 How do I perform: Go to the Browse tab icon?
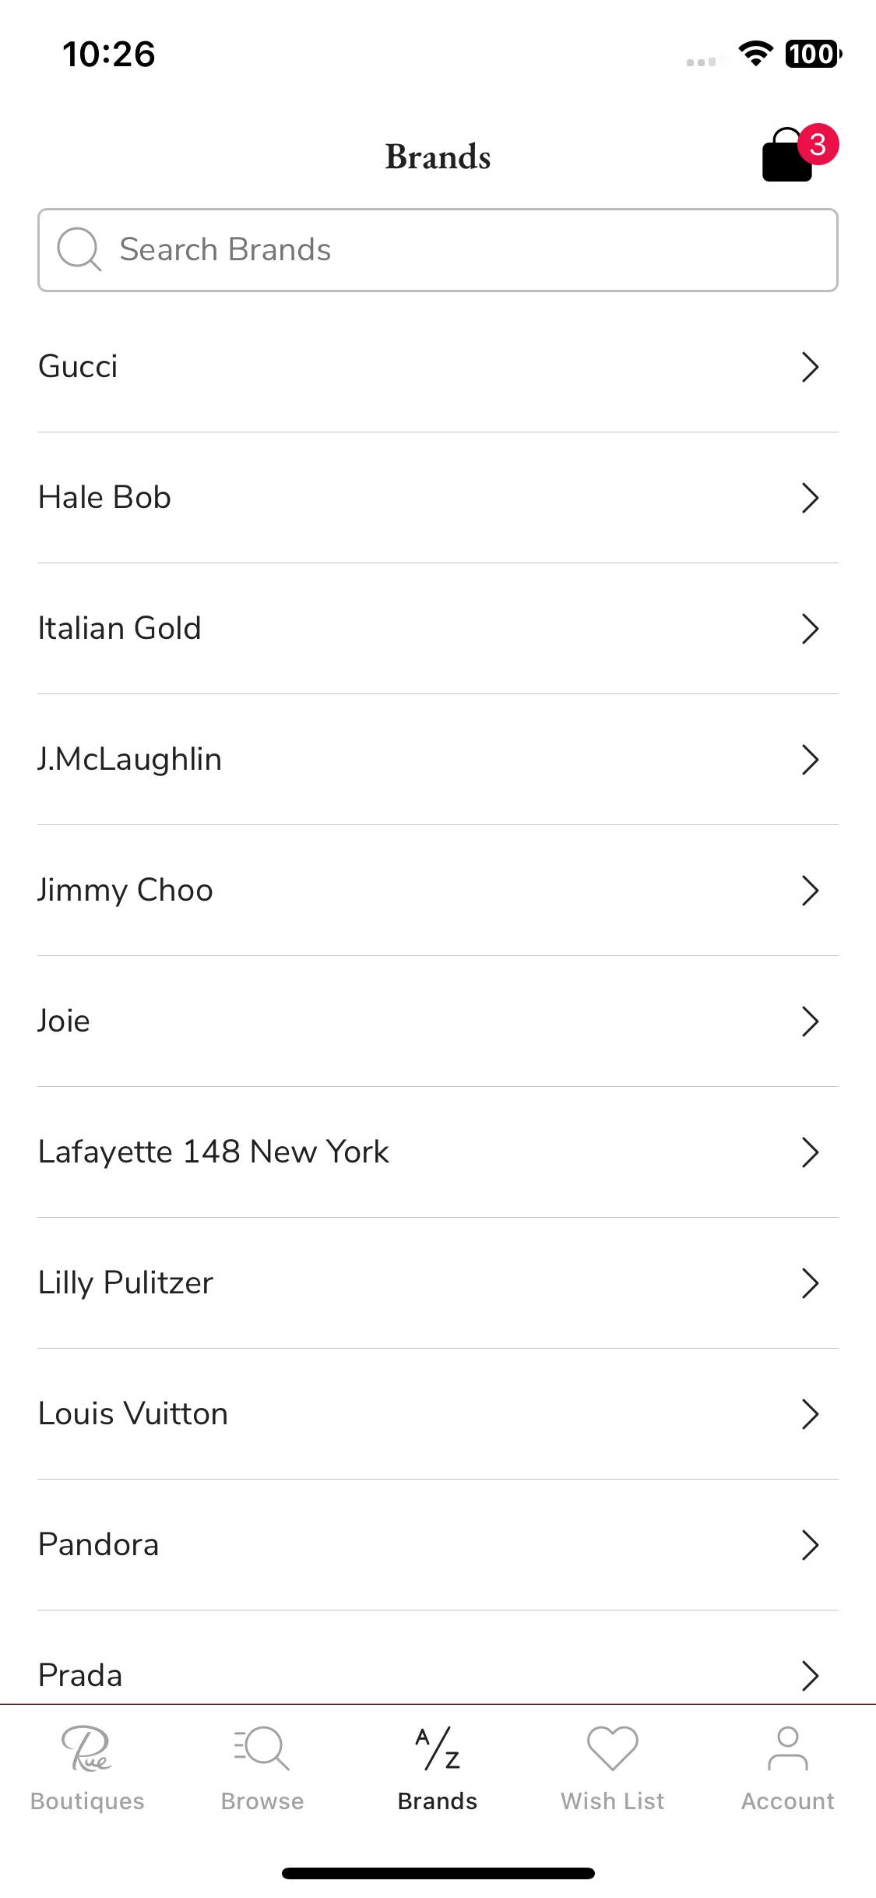(262, 1748)
